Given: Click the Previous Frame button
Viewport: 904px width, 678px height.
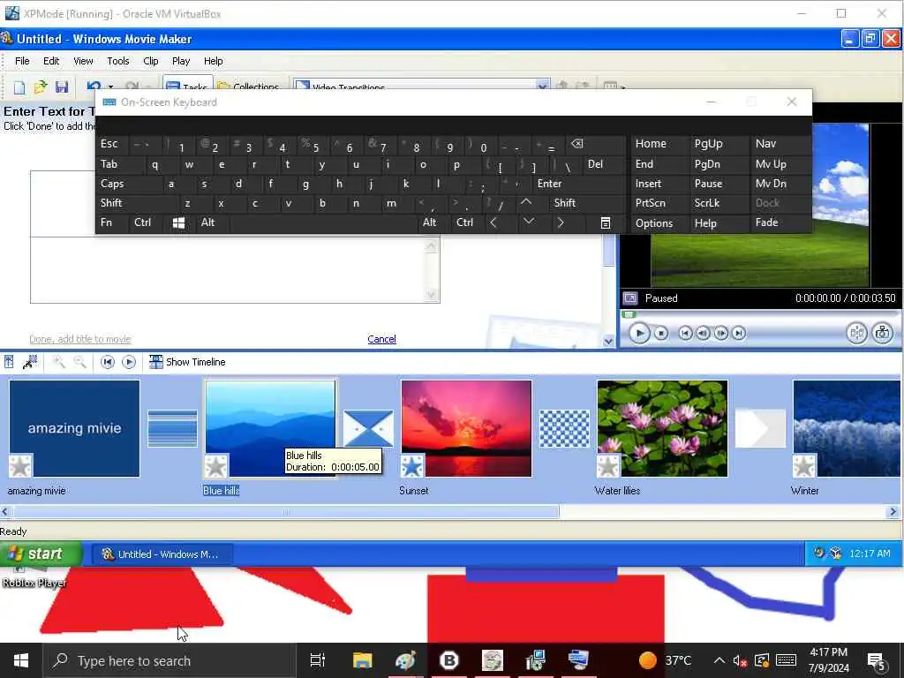Looking at the screenshot, I should (703, 333).
